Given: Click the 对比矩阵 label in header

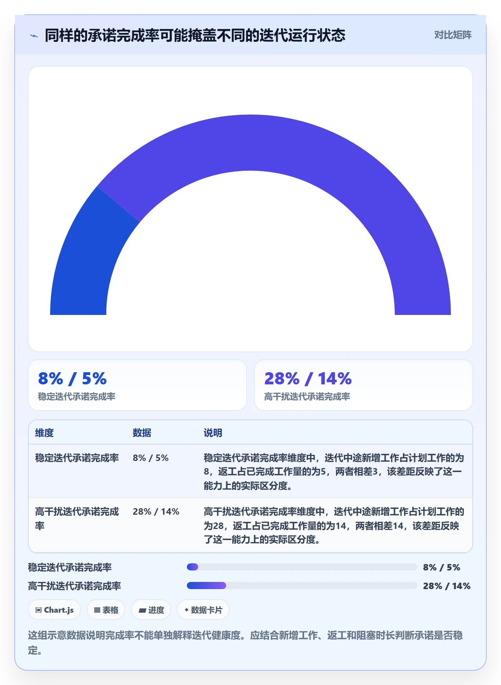Looking at the screenshot, I should click(453, 35).
